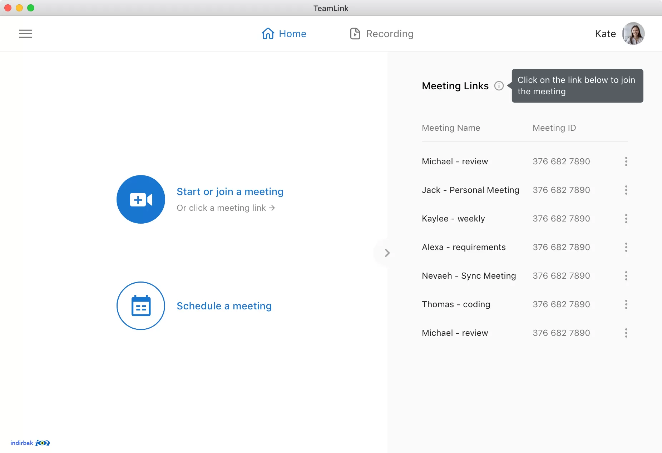Open the hamburger menu

26,34
